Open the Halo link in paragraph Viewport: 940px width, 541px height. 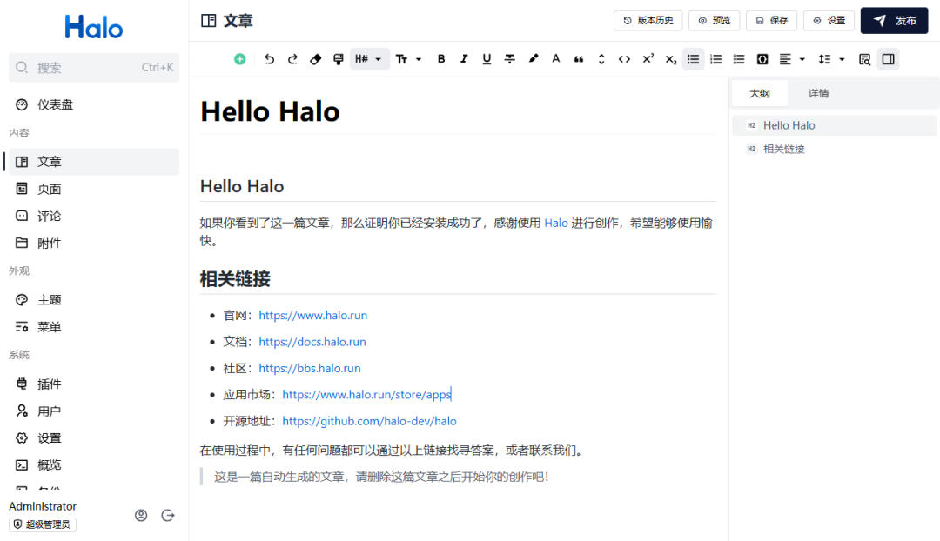pos(555,223)
